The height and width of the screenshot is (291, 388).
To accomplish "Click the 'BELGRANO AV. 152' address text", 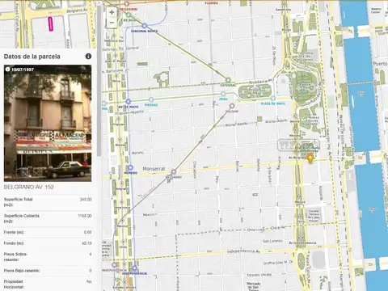I will [29, 187].
